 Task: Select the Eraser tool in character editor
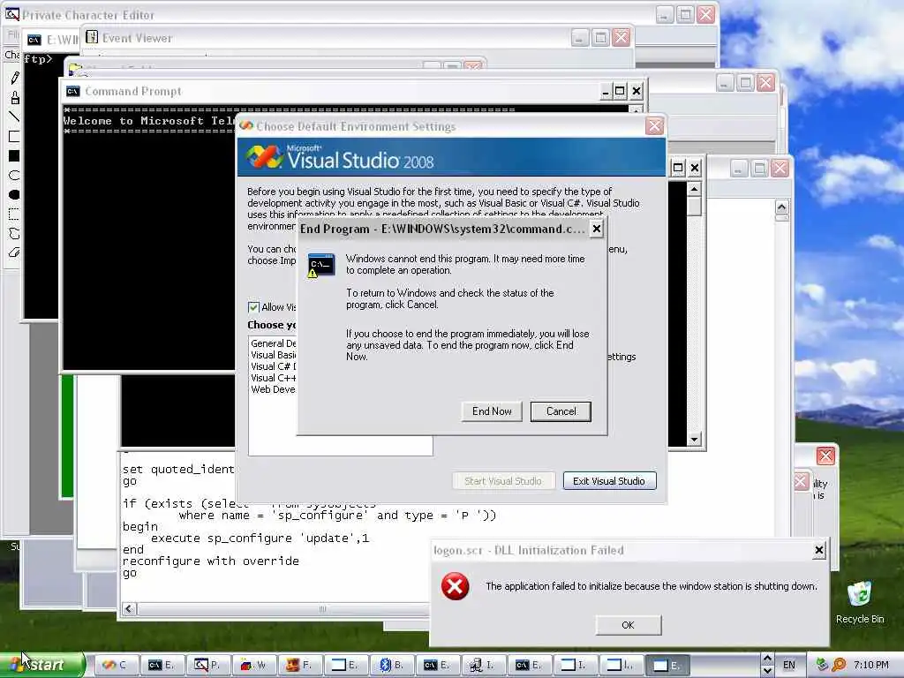(x=14, y=252)
